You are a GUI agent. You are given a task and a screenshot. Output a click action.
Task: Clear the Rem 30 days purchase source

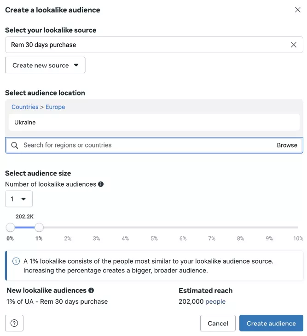(294, 45)
